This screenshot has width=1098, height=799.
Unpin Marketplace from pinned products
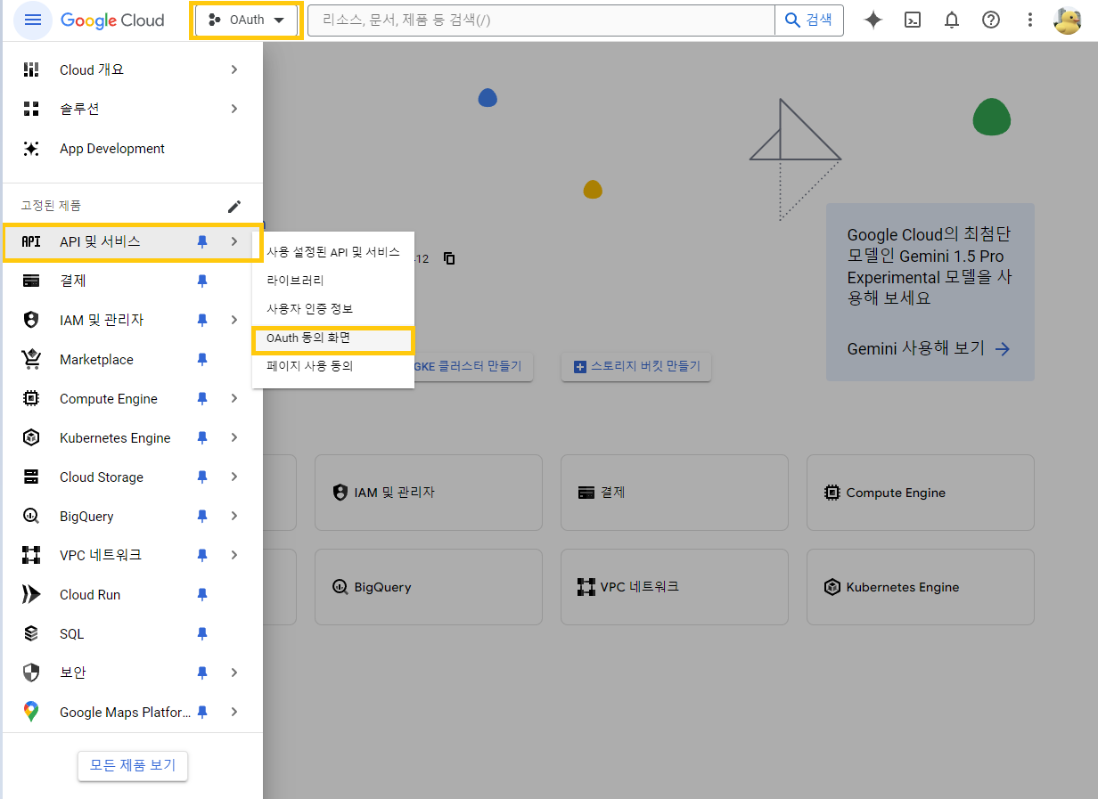click(x=202, y=359)
